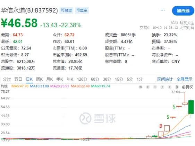This screenshot has width=195, height=146.
Task: Select the 季K quarterly chart tab
Action: [60, 79]
